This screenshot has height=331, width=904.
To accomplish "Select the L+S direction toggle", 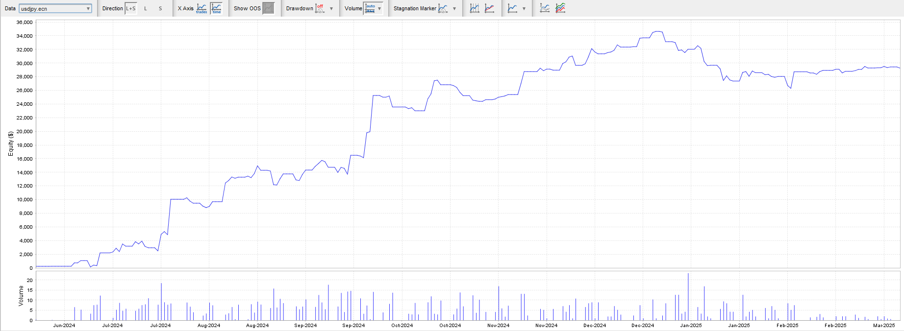I will (131, 8).
